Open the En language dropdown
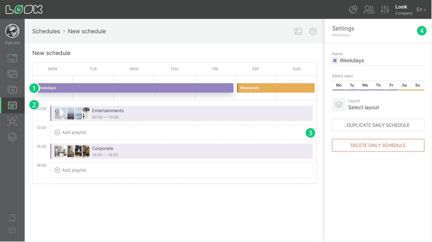Viewport: 432px width, 242px height. [421, 9]
